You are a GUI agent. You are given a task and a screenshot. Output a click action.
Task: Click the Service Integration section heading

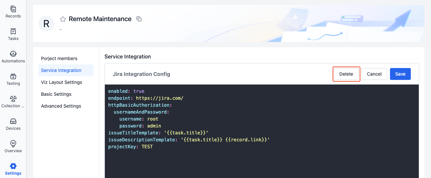(128, 56)
